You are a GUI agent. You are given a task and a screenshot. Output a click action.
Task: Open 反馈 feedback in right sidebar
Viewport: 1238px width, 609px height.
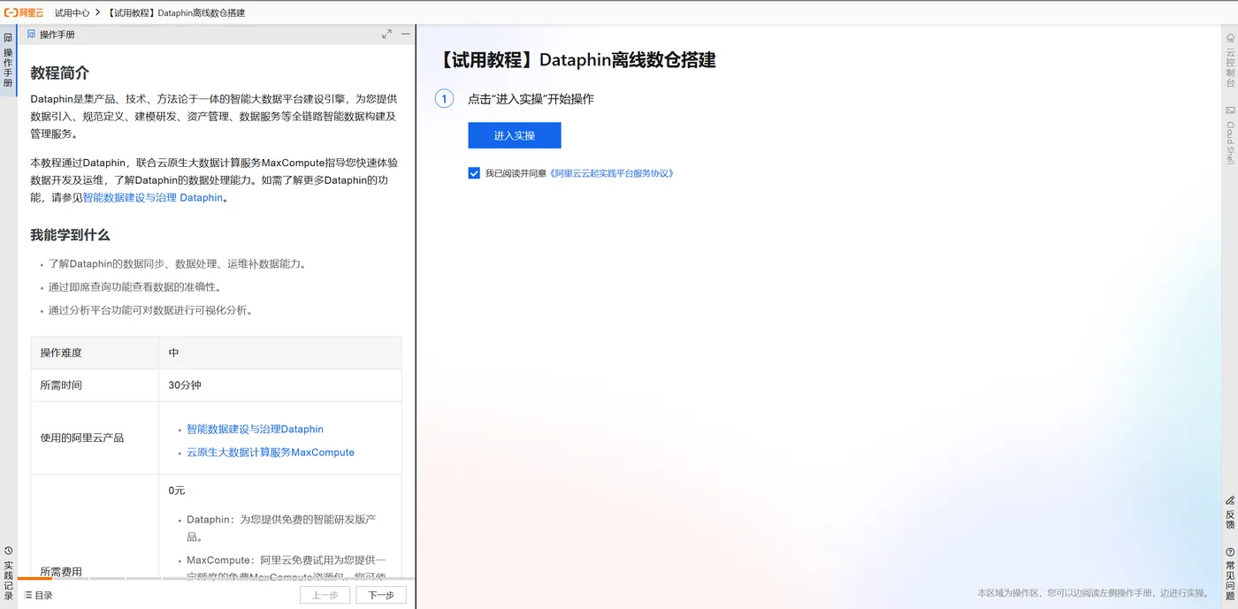point(1230,513)
